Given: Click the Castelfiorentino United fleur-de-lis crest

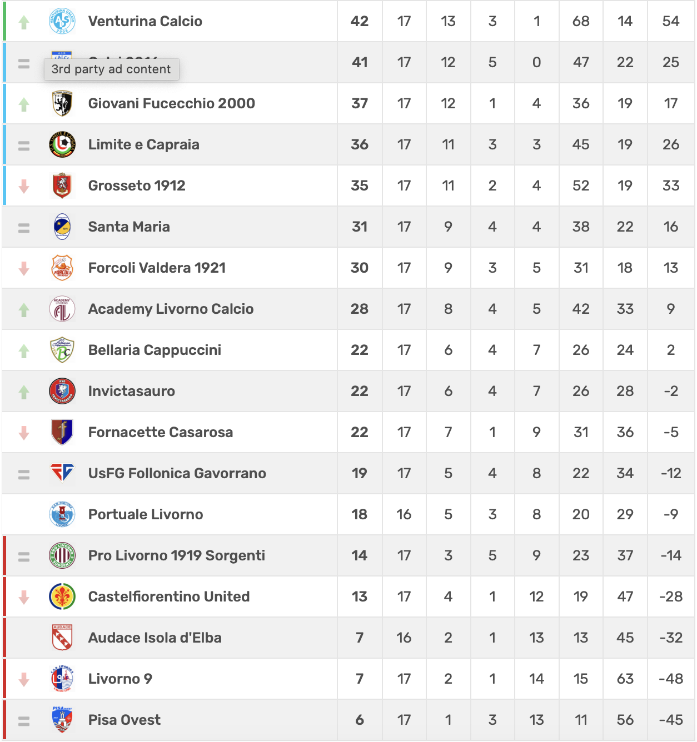Looking at the screenshot, I should point(62,596).
